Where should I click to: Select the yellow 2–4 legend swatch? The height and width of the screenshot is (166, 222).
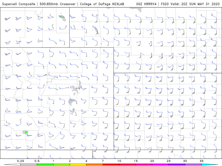pyautogui.click(x=78, y=165)
